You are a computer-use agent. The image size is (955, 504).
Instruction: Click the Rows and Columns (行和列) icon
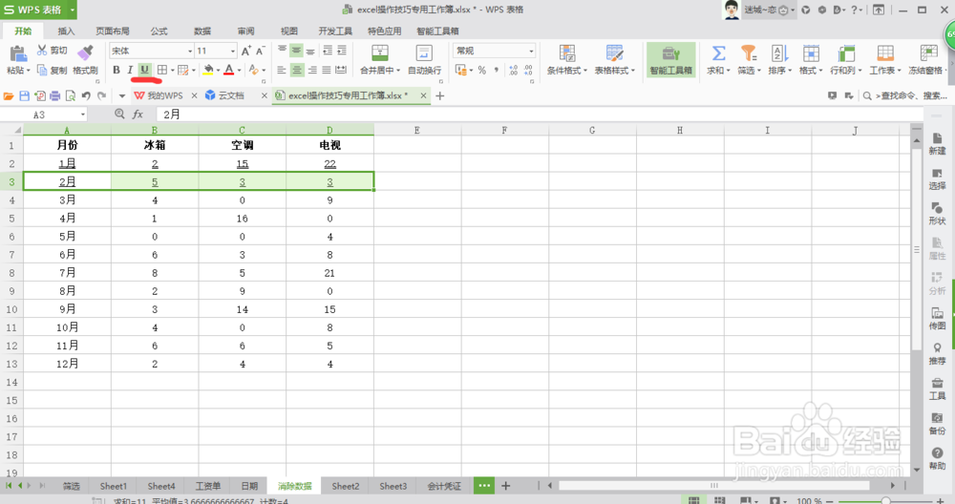point(846,53)
